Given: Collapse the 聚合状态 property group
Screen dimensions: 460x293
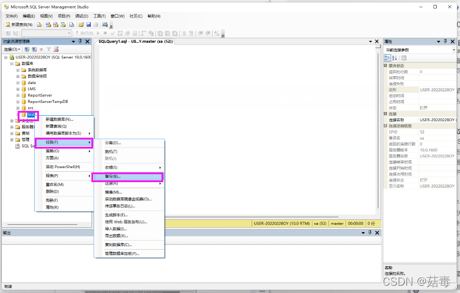Looking at the screenshot, I should 385,65.
